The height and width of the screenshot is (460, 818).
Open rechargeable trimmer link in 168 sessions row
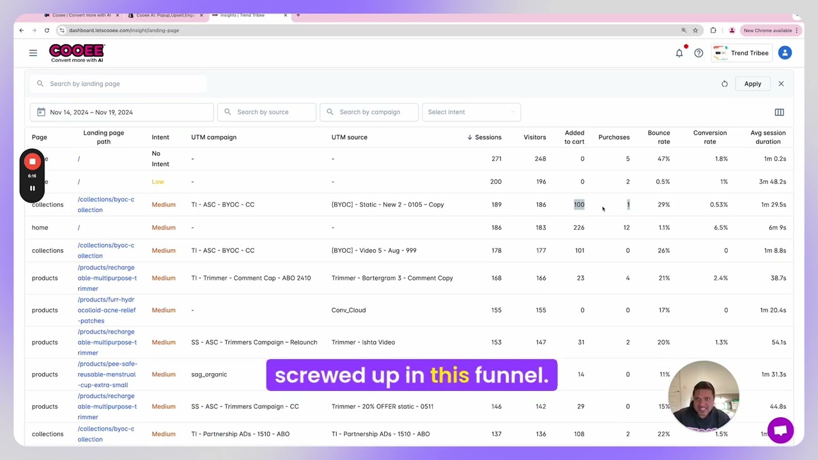[x=107, y=278]
